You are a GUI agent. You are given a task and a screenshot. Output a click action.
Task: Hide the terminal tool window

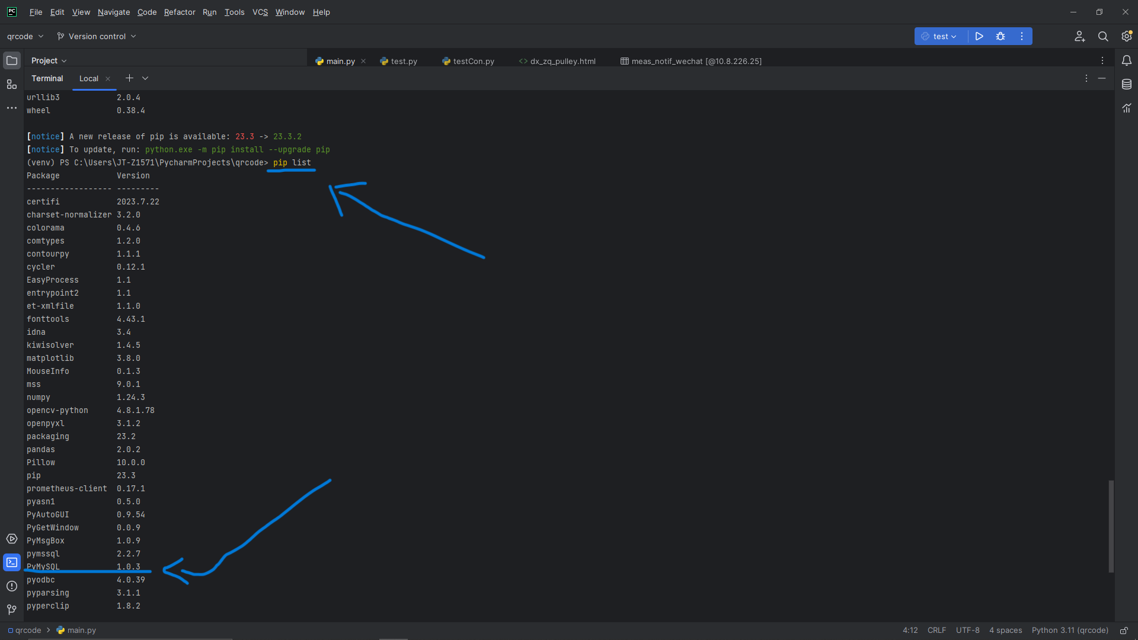click(1102, 78)
